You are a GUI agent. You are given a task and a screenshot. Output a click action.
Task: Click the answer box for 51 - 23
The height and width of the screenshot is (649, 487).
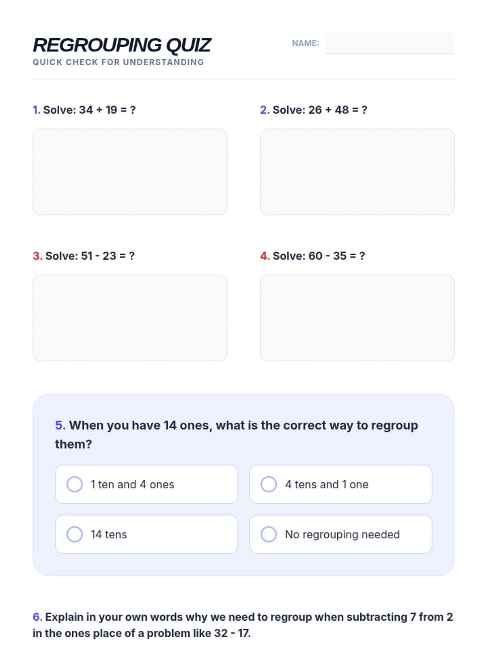pyautogui.click(x=130, y=318)
